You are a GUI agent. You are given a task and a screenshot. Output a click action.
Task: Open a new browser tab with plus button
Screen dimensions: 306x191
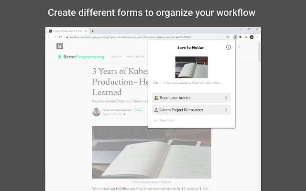pyautogui.click(x=92, y=31)
